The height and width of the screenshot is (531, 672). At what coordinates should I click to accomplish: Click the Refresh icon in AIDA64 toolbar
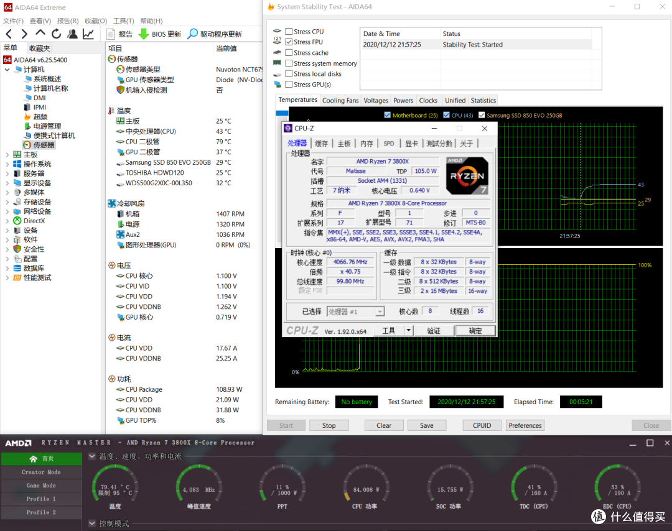56,34
